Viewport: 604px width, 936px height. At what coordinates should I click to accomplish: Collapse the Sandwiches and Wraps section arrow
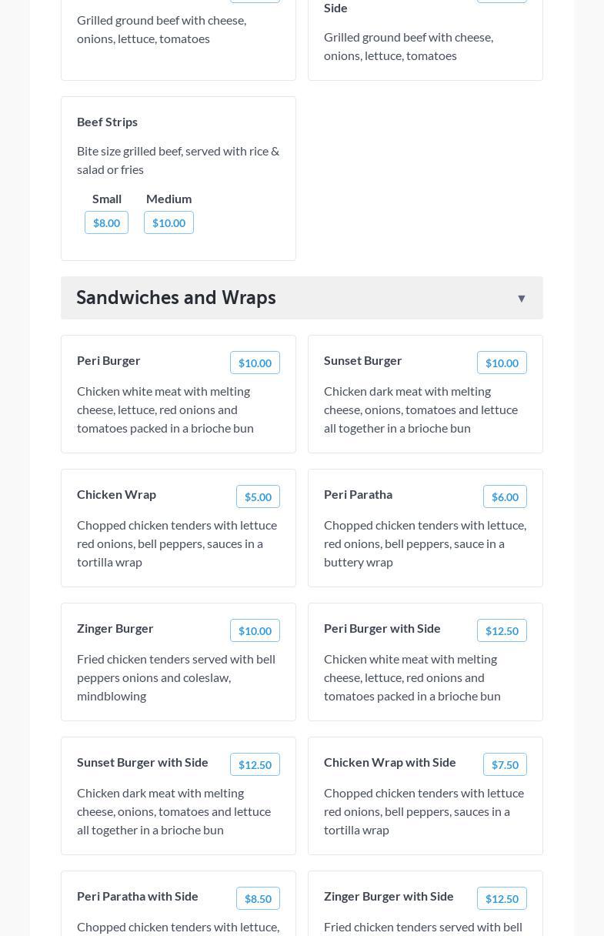click(521, 299)
